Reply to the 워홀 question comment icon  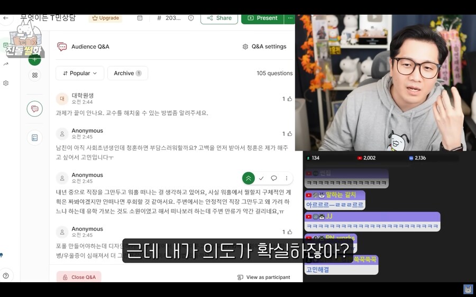[x=274, y=179]
